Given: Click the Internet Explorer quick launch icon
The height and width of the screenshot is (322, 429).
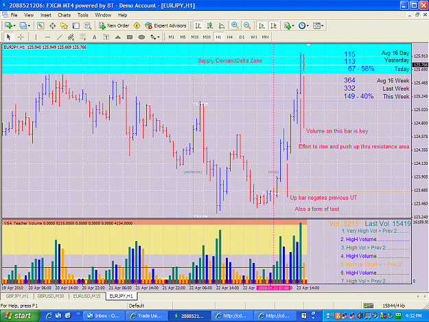Looking at the screenshot, I should point(49,316).
